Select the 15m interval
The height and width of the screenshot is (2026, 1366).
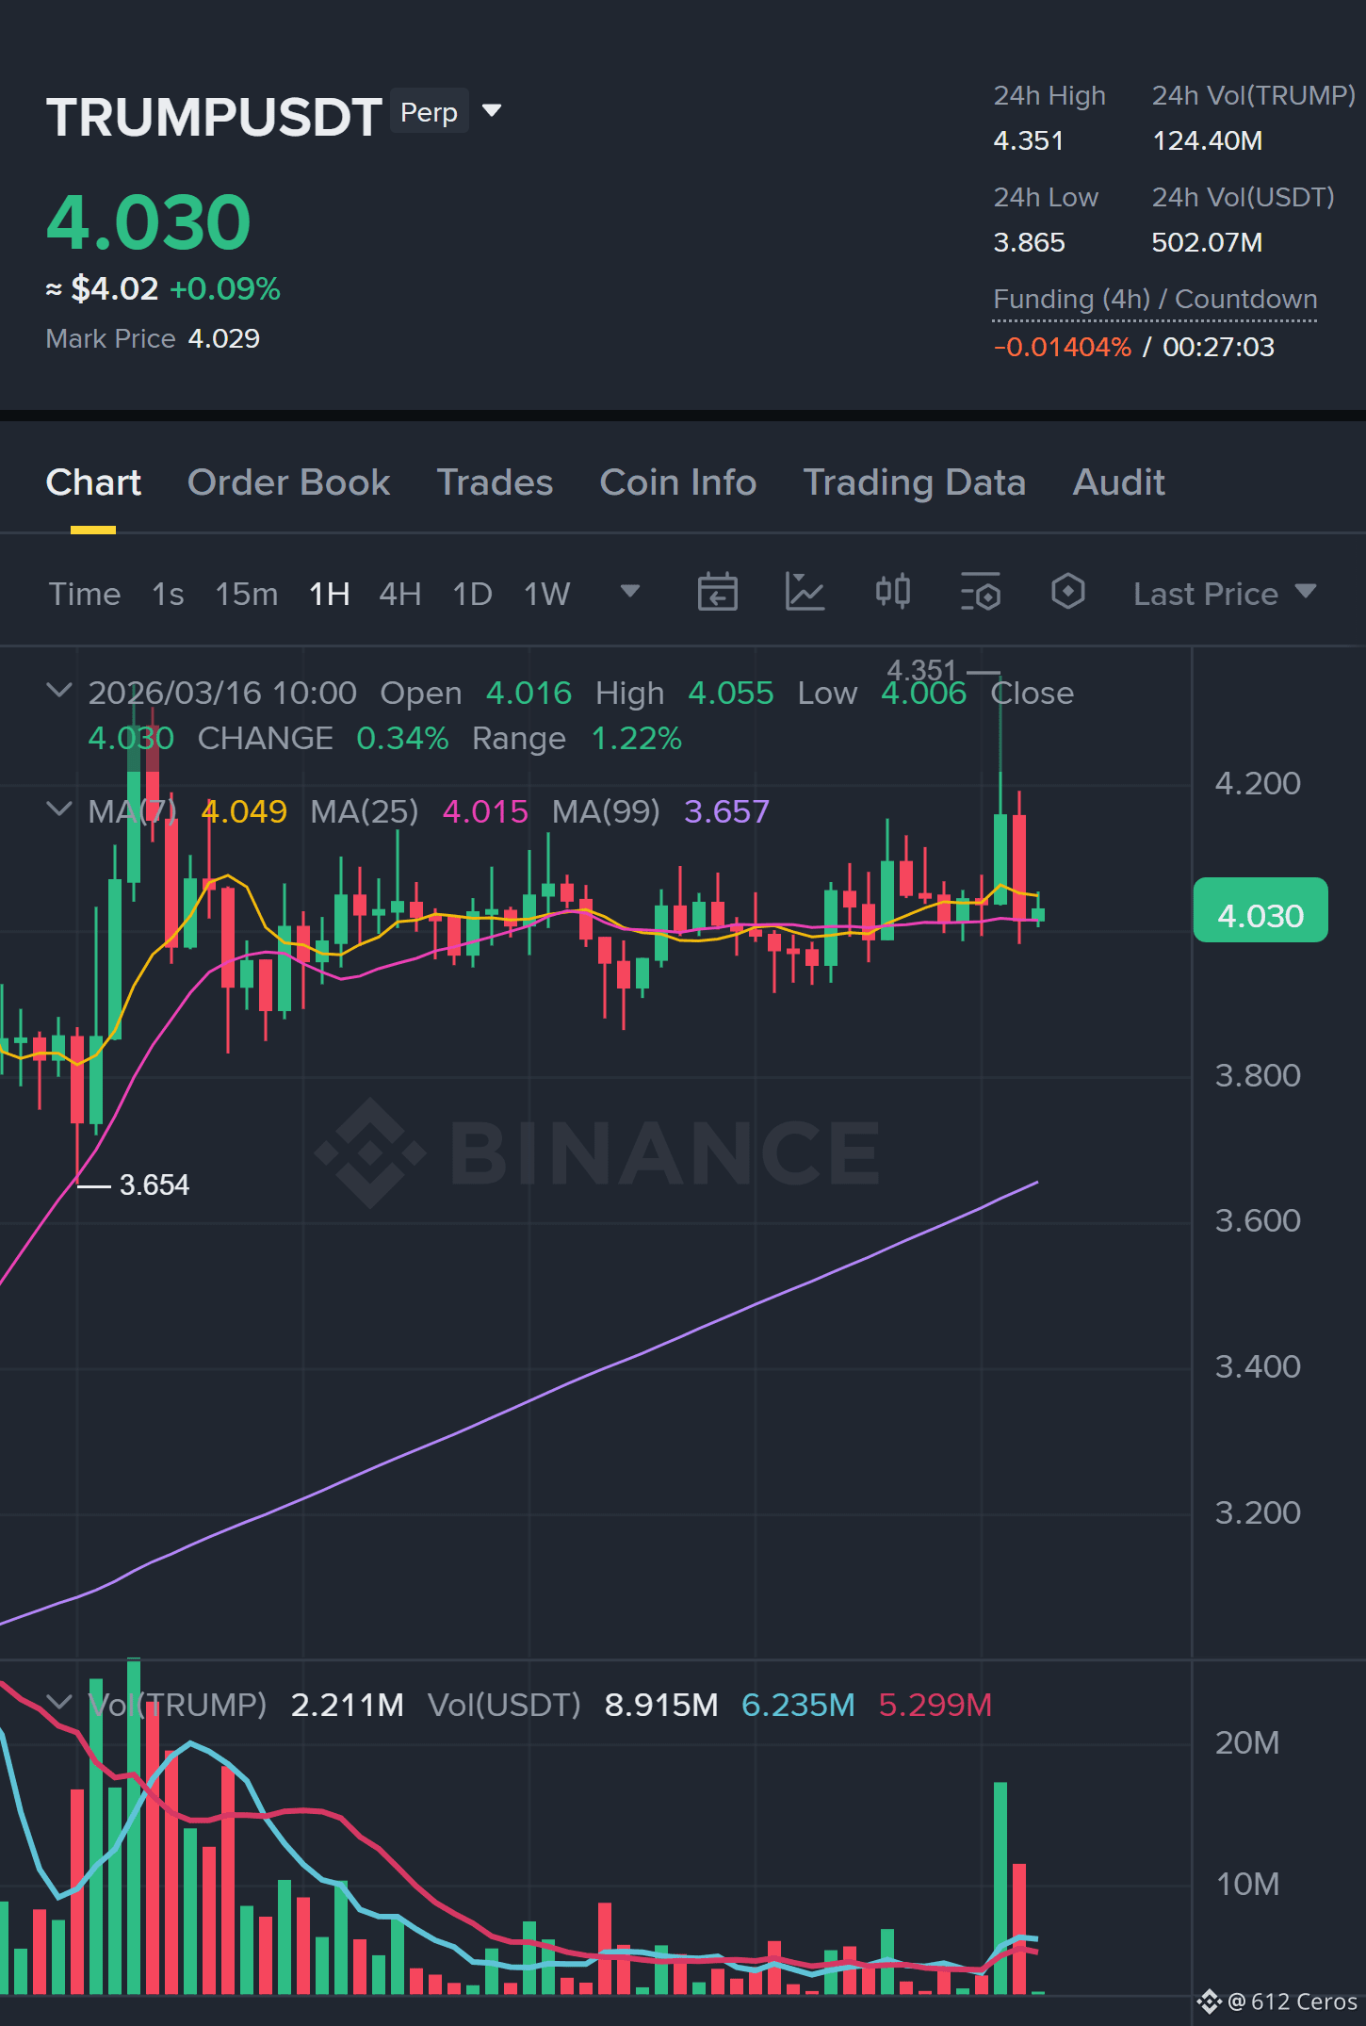246,594
